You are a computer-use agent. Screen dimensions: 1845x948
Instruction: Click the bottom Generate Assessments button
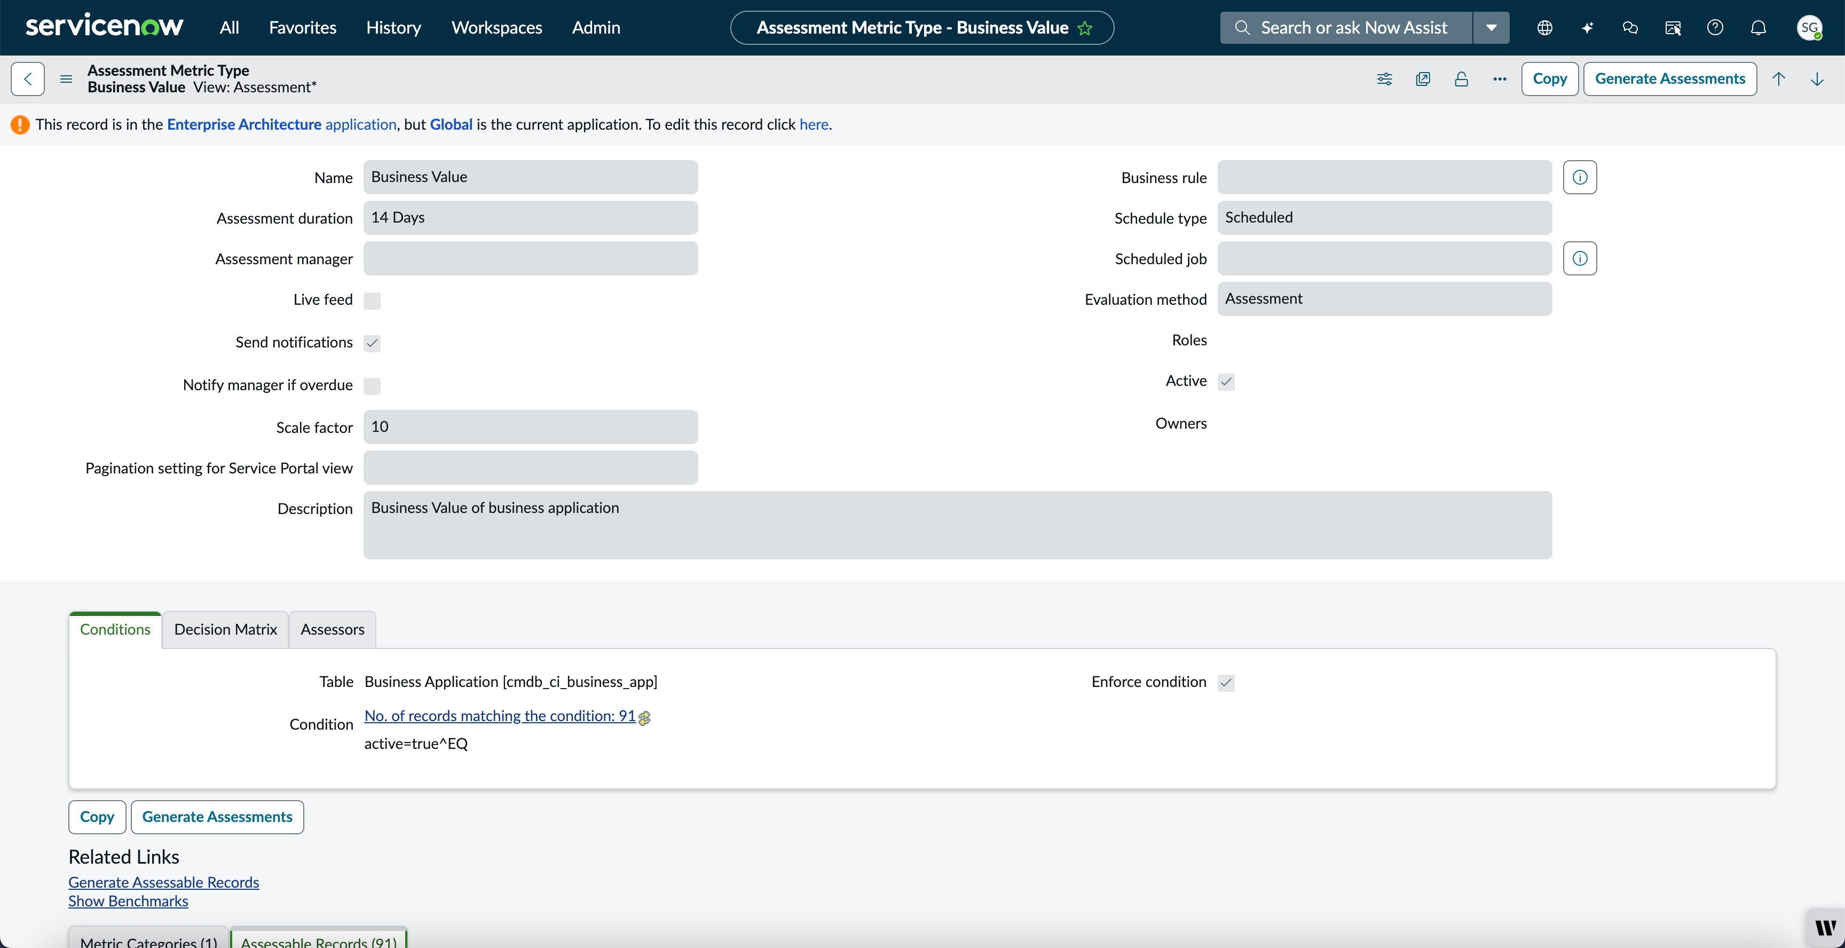pyautogui.click(x=217, y=817)
